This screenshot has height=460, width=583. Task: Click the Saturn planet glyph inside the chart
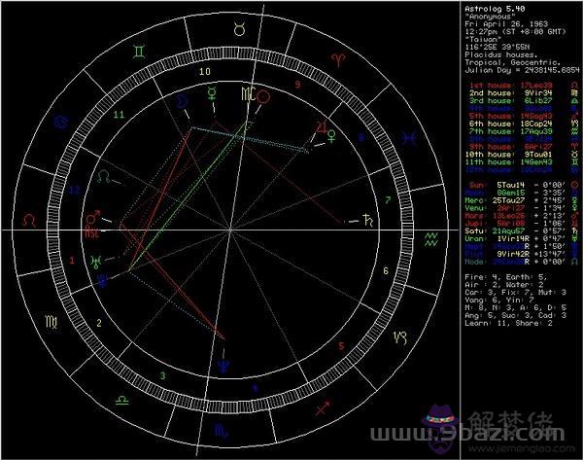coord(368,223)
